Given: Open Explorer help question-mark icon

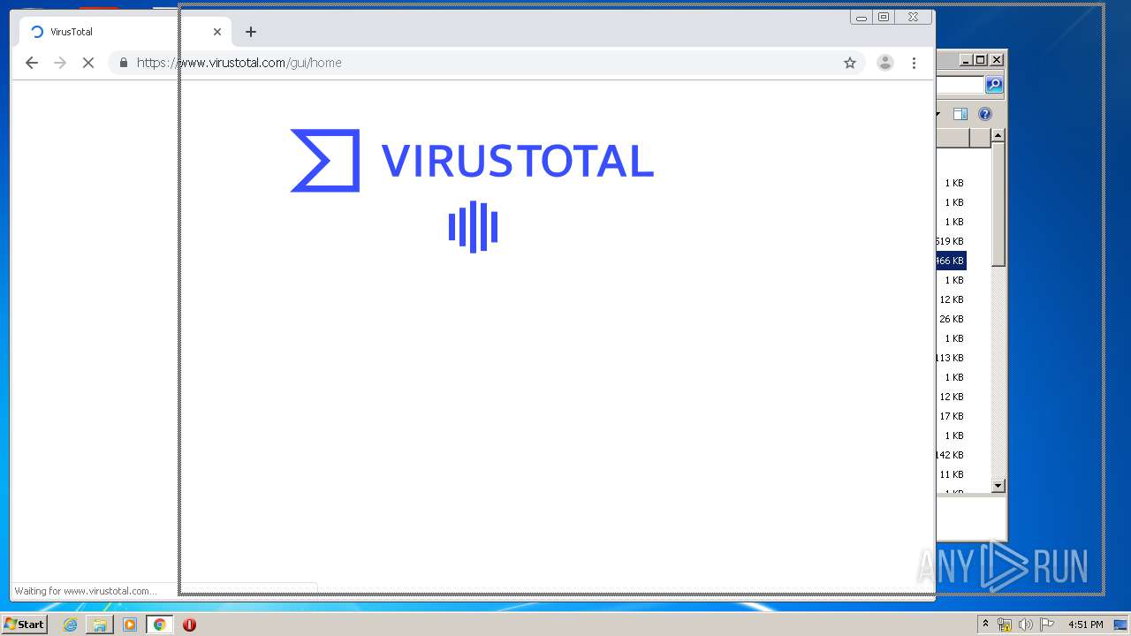Looking at the screenshot, I should pos(985,114).
